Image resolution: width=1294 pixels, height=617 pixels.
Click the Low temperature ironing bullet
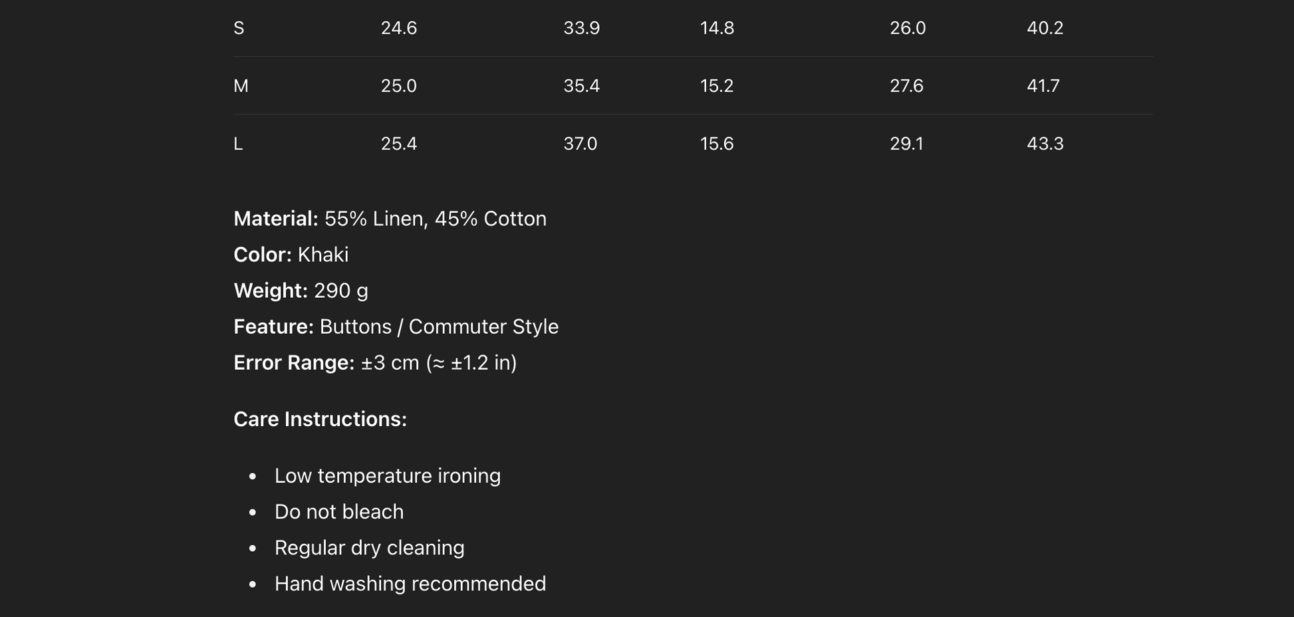point(388,476)
